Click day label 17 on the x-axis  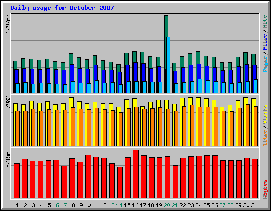[143, 205]
